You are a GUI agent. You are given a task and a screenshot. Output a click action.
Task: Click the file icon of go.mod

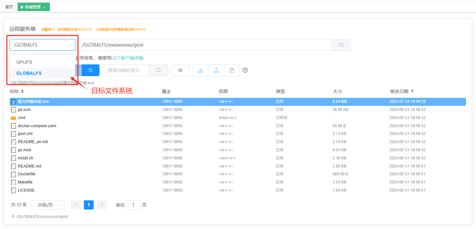(14, 150)
